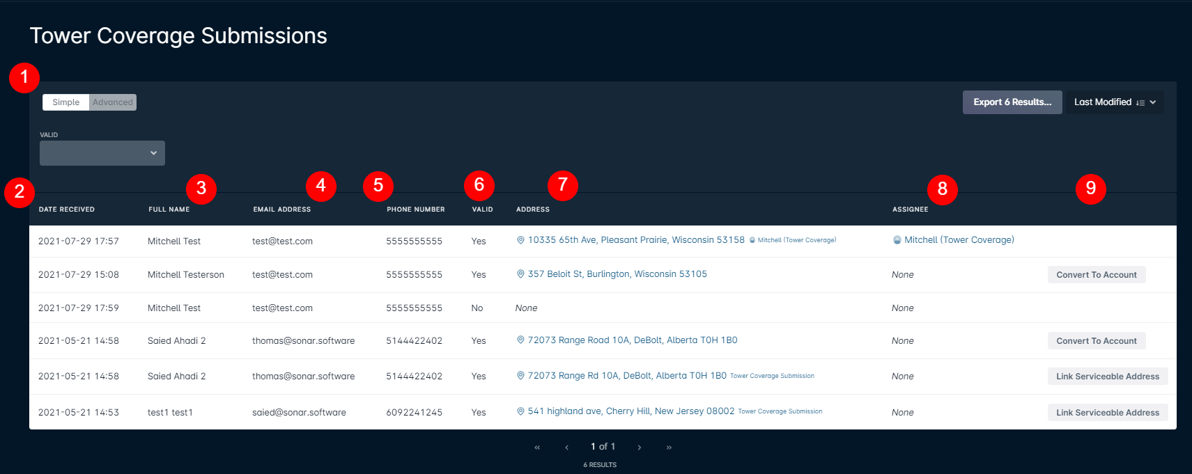Convert Saied Ahadi 2 Range Road submission to account
The width and height of the screenshot is (1192, 474).
1097,341
